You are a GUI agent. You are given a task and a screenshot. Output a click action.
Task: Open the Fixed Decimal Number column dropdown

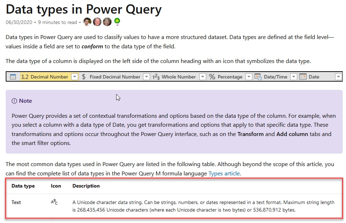click(146, 77)
